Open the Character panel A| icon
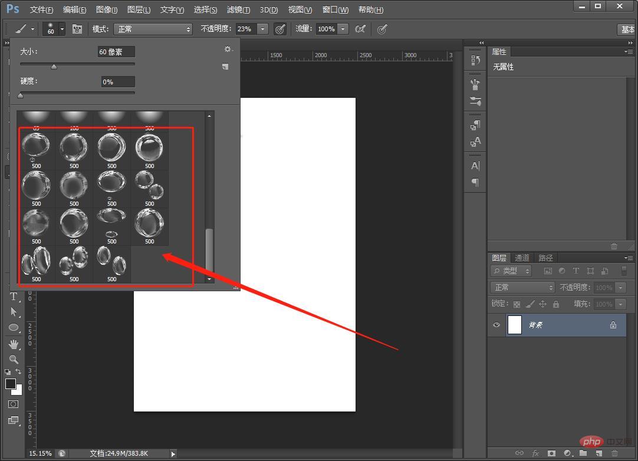Screen dimensions: 638x461 point(475,166)
